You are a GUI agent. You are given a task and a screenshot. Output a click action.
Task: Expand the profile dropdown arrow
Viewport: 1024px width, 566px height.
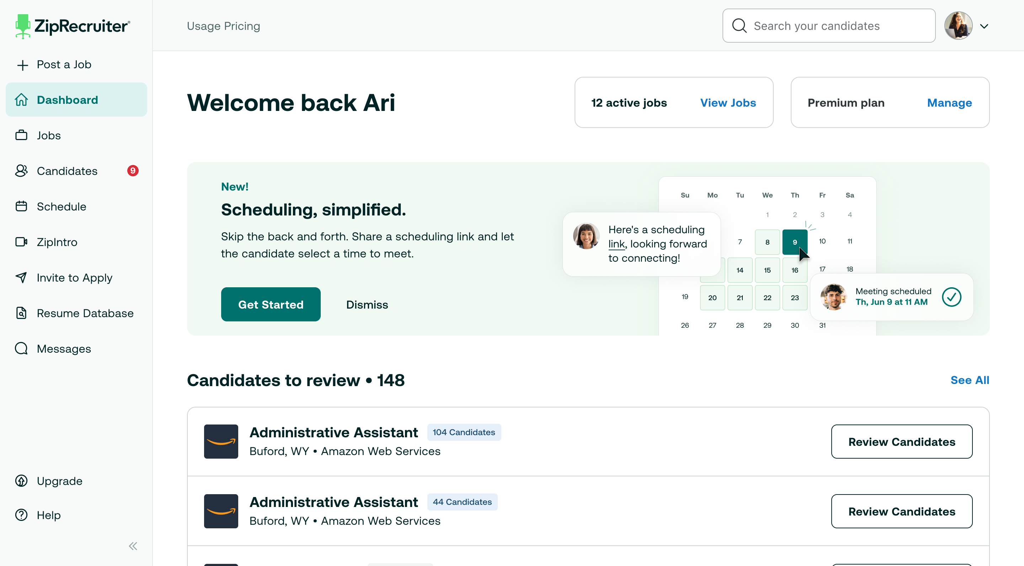tap(984, 26)
